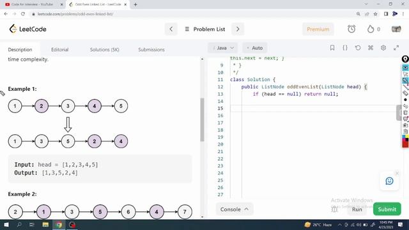Click the Premium button
409x230 pixels.
(318, 29)
